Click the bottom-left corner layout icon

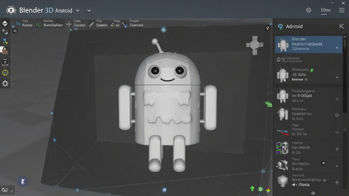tap(5, 190)
